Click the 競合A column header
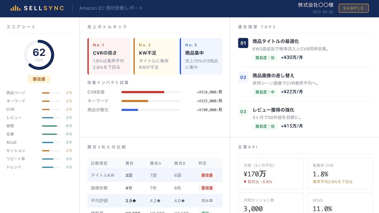379x213 pixels. (x=156, y=163)
